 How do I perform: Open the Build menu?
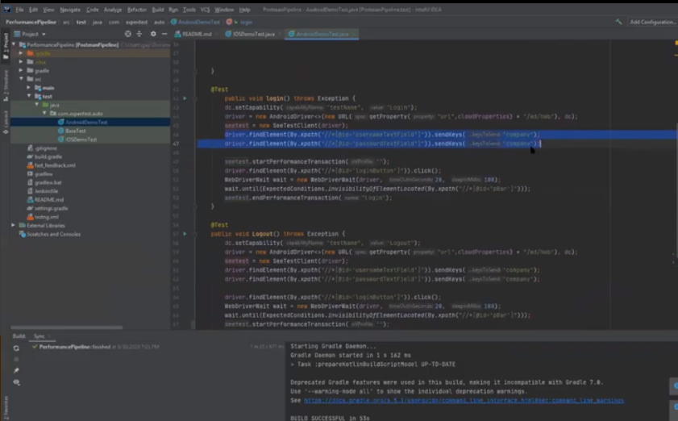point(158,10)
